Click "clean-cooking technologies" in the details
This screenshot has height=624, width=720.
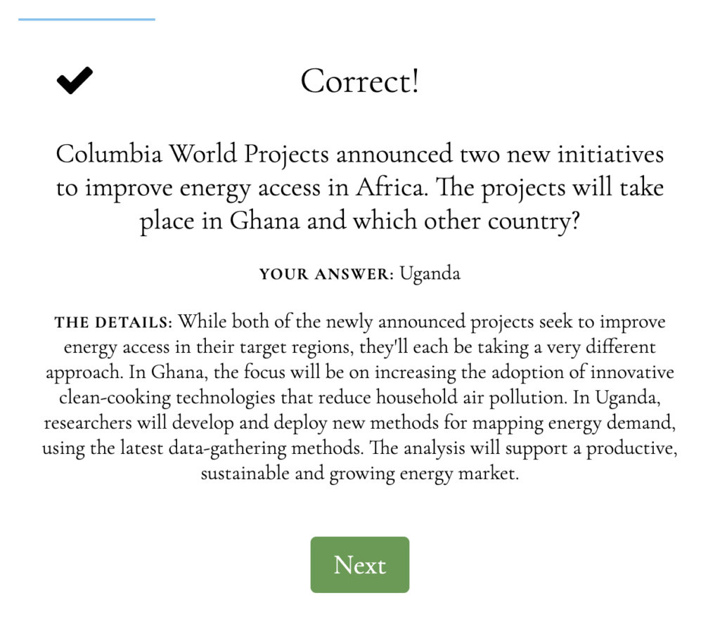click(167, 397)
